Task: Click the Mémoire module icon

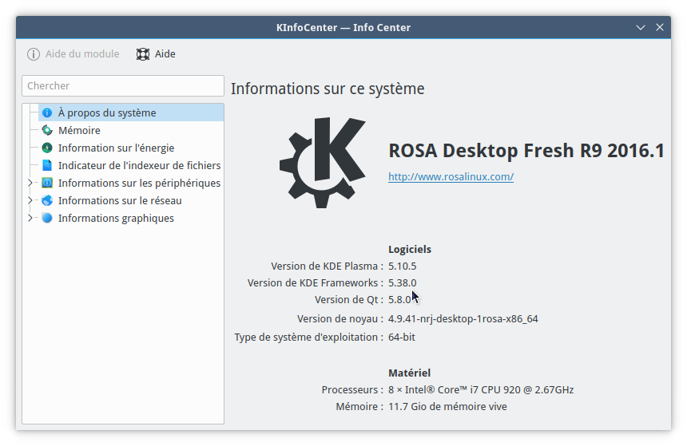Action: (47, 130)
